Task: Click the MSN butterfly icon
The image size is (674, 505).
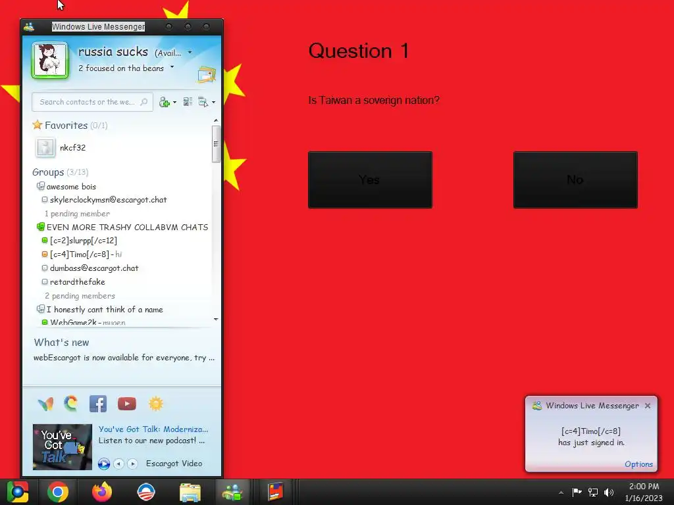Action: [x=46, y=404]
